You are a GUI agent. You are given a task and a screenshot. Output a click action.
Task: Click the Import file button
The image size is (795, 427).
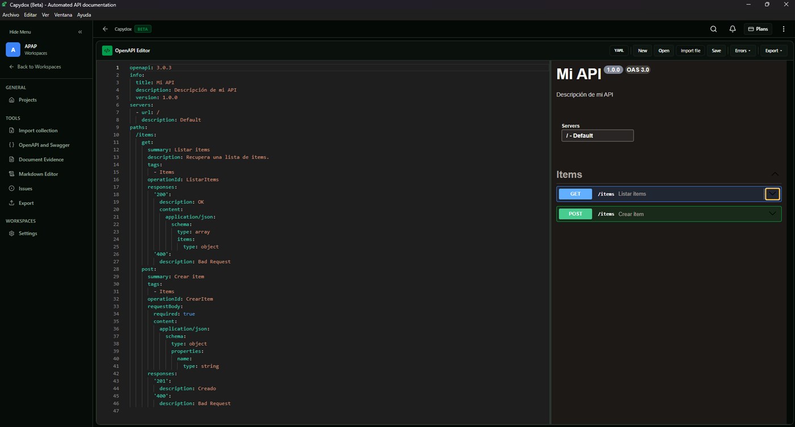point(690,51)
